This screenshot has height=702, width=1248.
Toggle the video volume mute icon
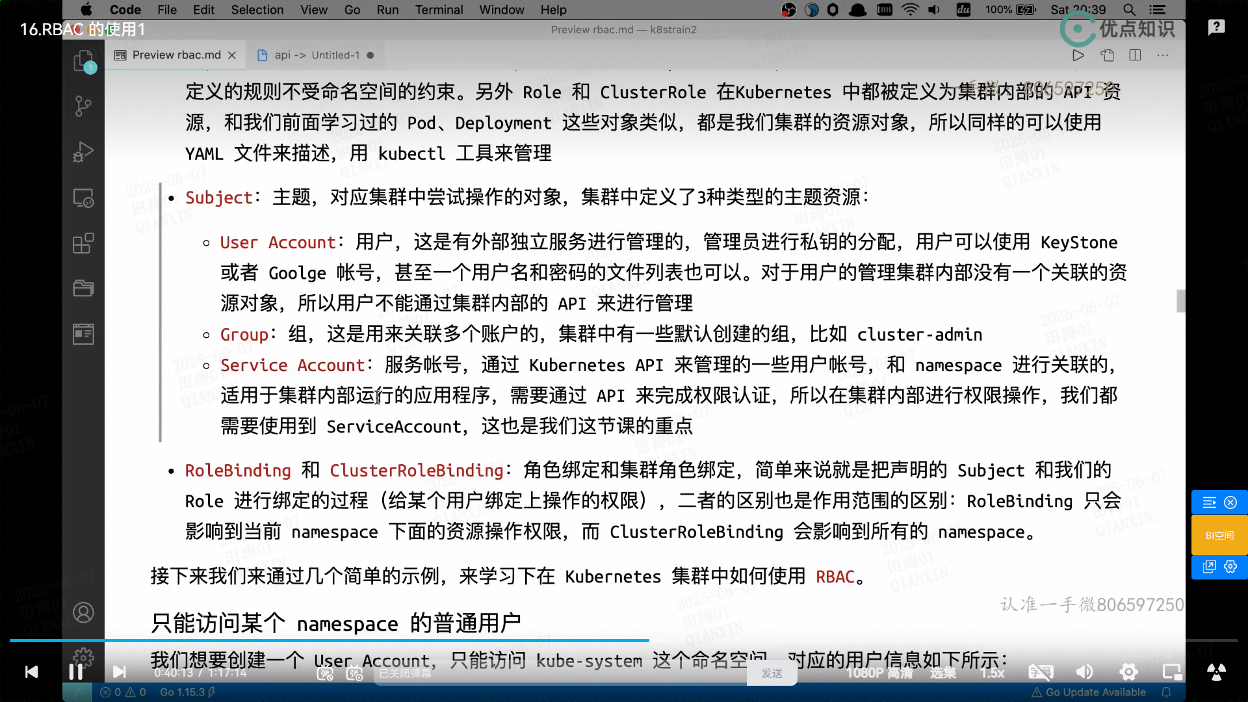[x=1084, y=672]
